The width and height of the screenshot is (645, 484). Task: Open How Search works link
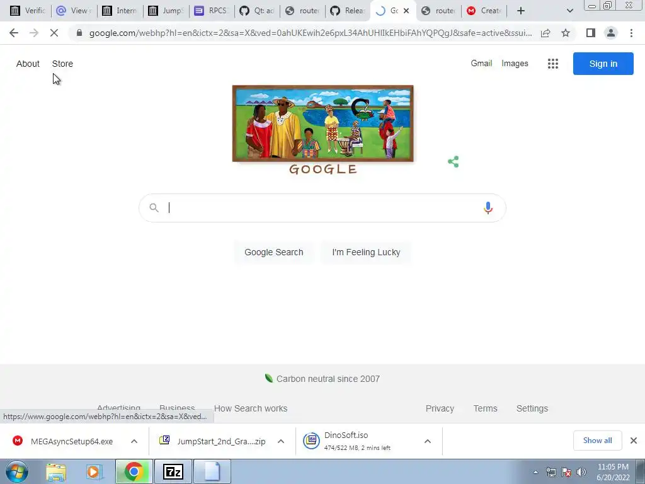[251, 408]
